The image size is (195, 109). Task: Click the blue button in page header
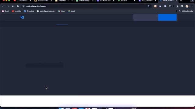167,17
